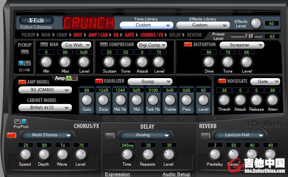Open the Analog delay dropdown
Screen dimensions: 288x177
click(x=145, y=135)
